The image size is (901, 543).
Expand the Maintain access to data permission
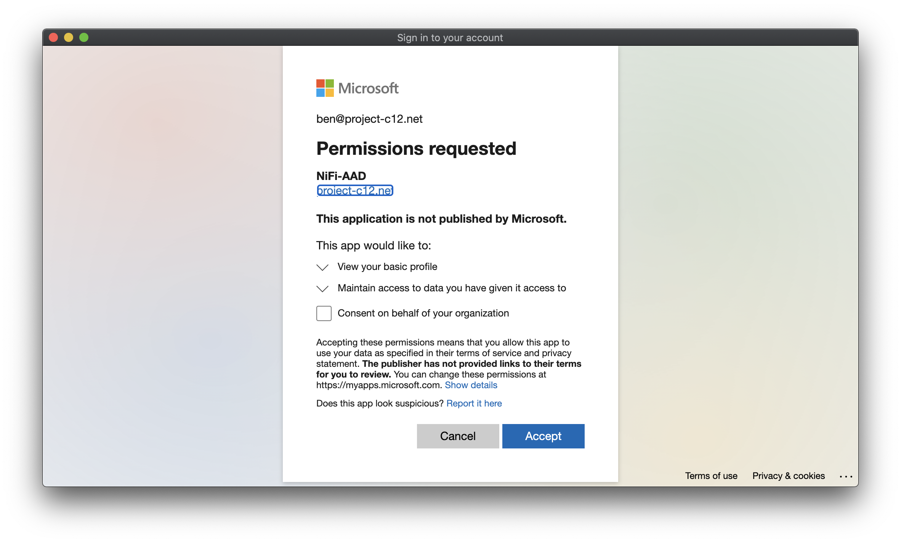click(322, 289)
